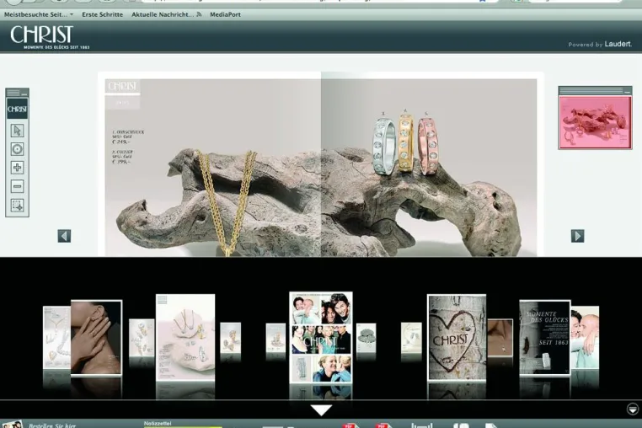Go to the next catalog page
The image size is (642, 428).
[578, 236]
